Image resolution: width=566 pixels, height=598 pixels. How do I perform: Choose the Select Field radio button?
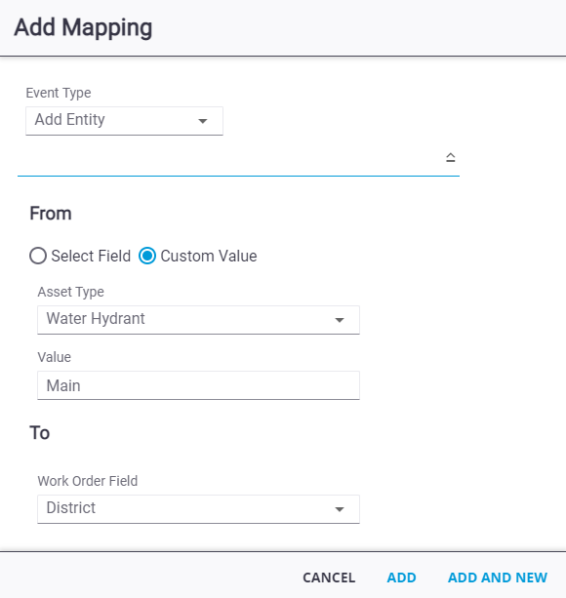38,256
